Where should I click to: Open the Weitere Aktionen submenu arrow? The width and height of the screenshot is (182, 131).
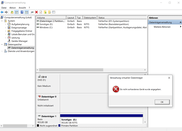180,27
